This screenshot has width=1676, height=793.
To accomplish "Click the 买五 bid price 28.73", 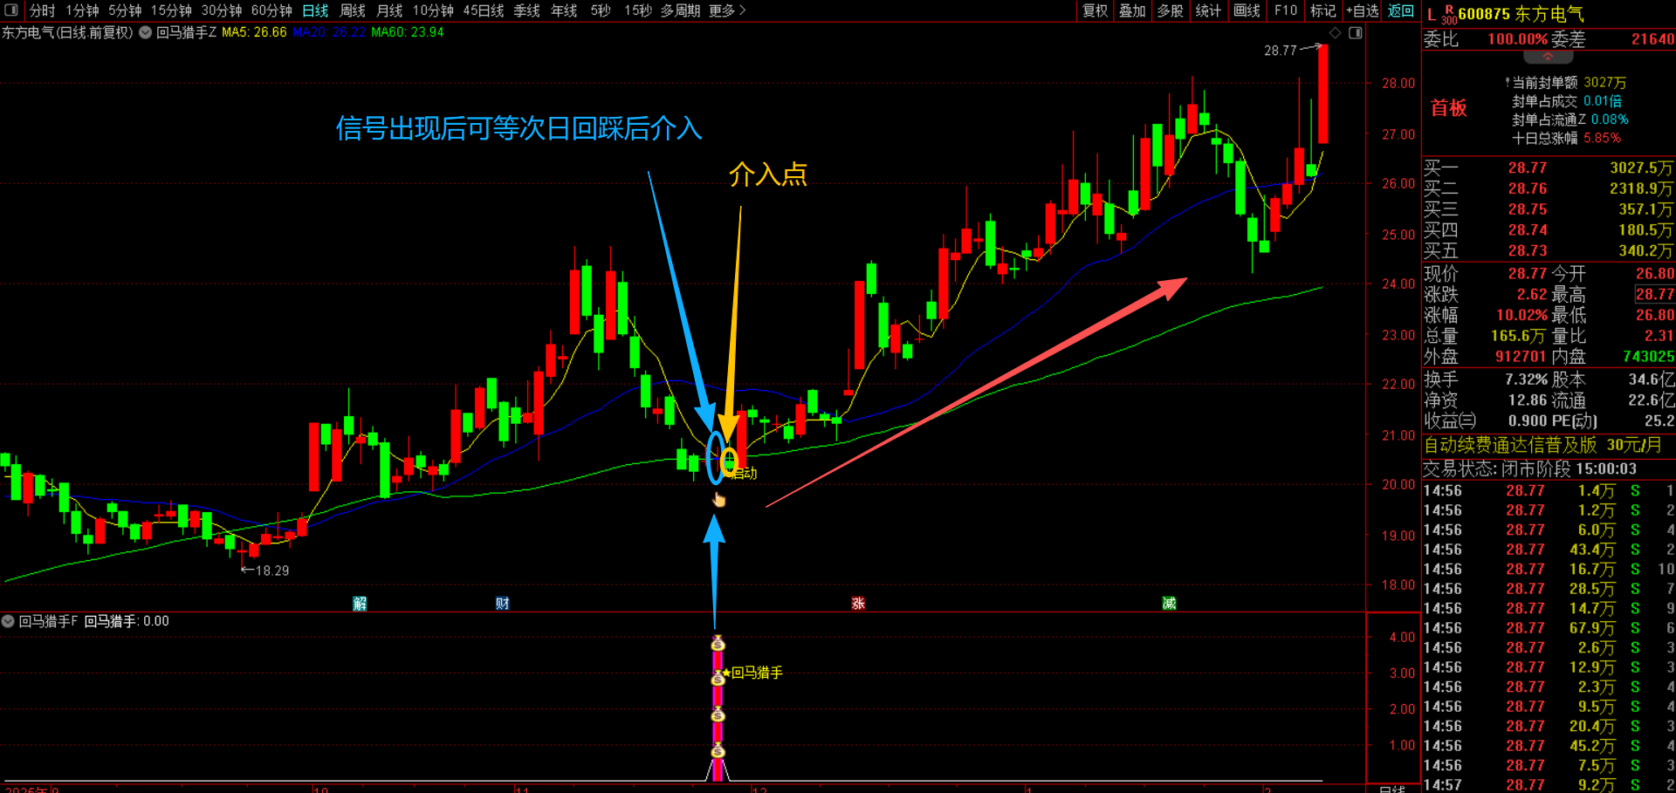I will tap(1528, 251).
